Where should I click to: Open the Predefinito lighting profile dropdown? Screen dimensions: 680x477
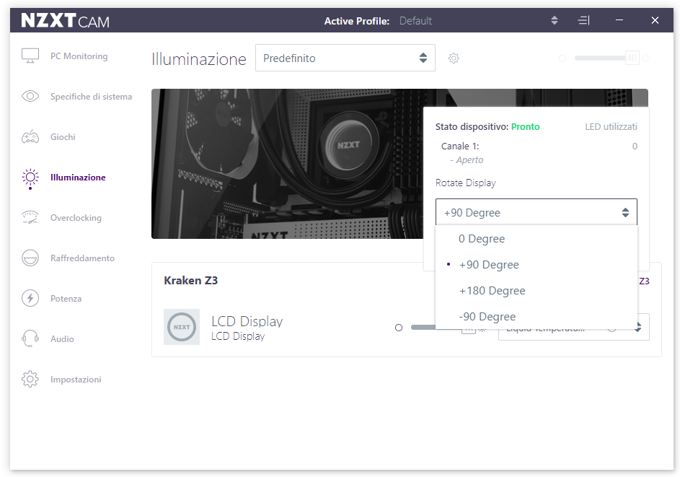click(x=345, y=58)
